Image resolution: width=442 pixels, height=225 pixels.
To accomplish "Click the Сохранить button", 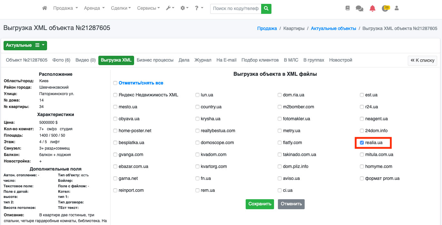I will tap(260, 204).
